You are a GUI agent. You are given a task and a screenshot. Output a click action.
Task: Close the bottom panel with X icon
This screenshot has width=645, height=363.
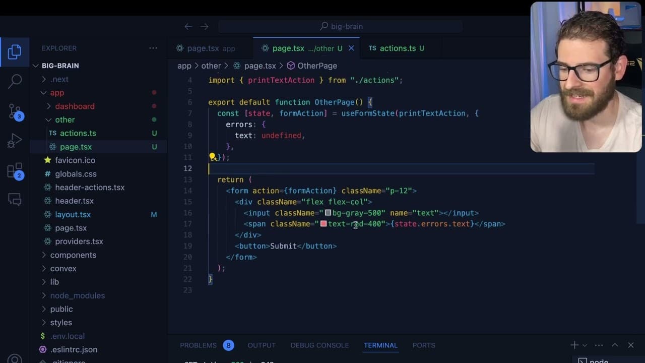tap(631, 345)
